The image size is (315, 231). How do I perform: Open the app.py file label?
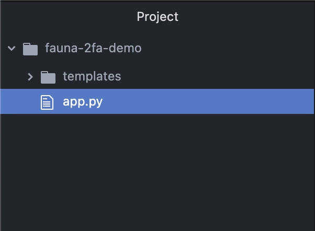[x=83, y=102]
